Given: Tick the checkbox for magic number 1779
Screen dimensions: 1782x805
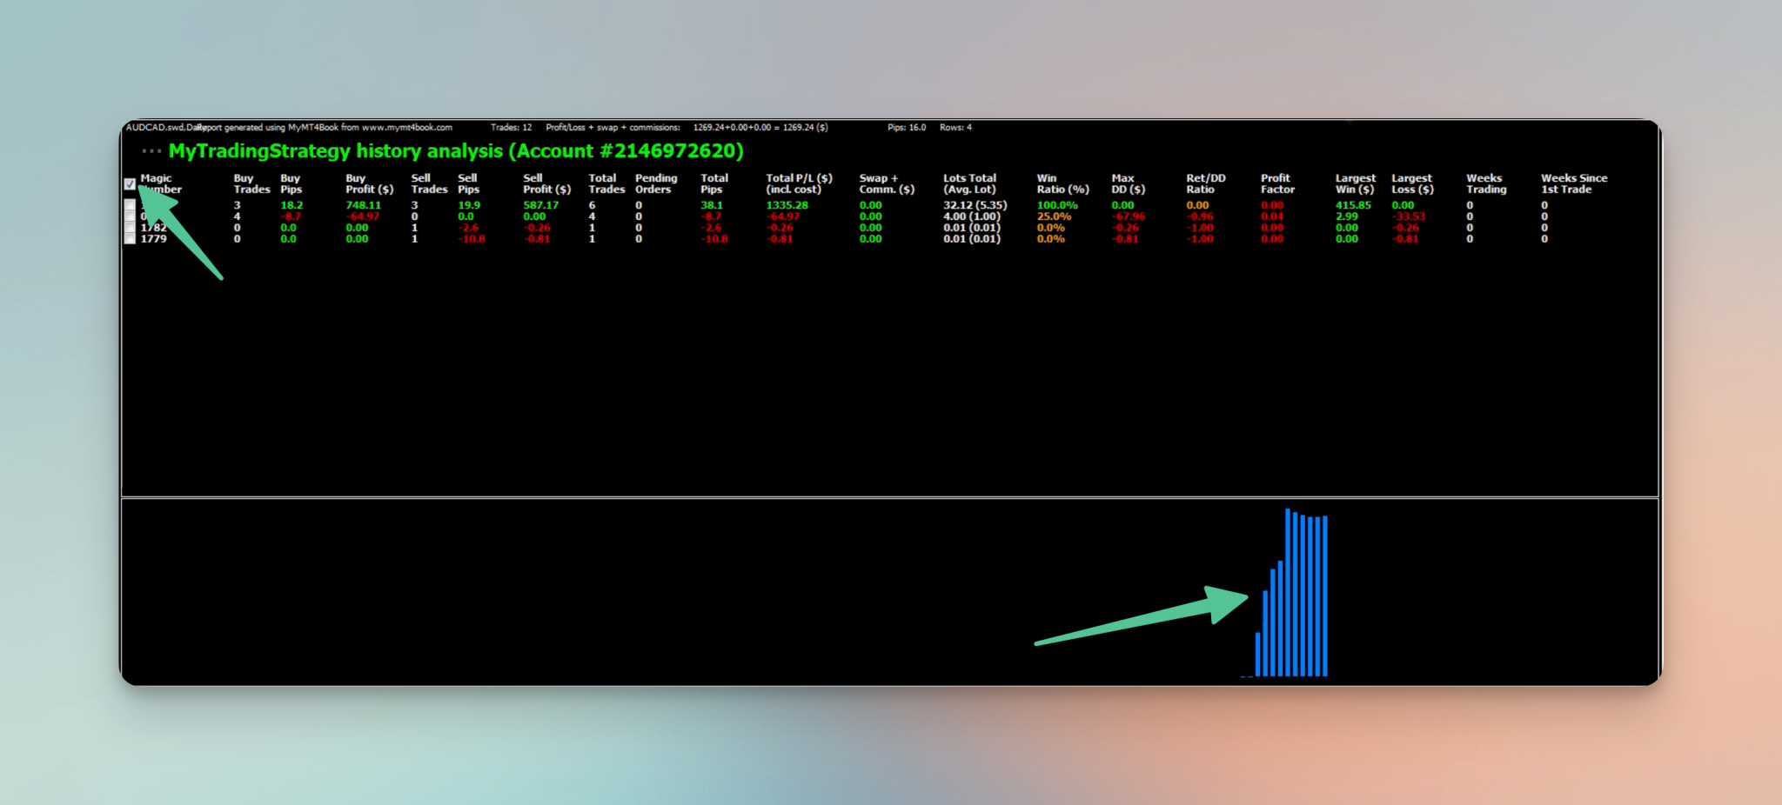Looking at the screenshot, I should [x=130, y=239].
